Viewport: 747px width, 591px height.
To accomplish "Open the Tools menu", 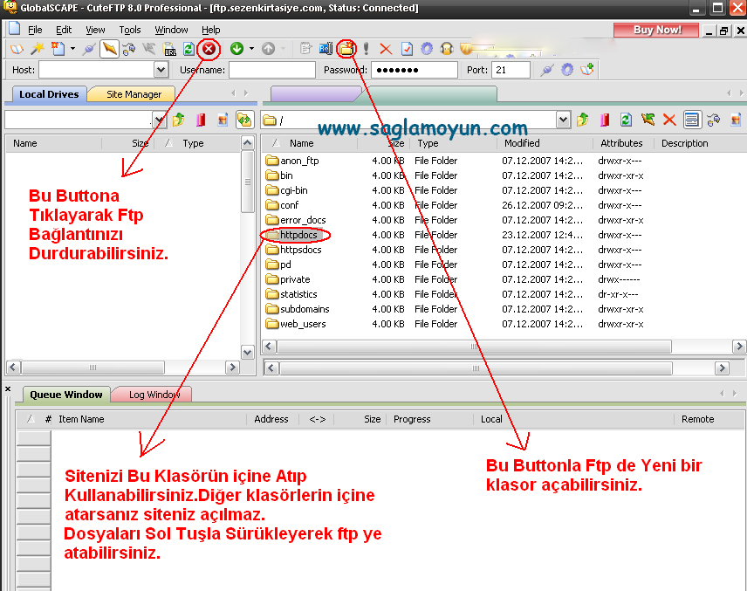I will tap(129, 30).
